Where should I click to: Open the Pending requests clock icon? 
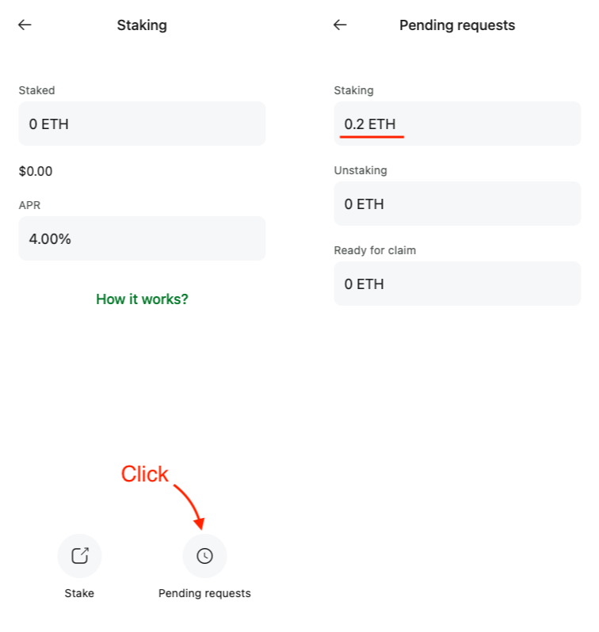[204, 556]
